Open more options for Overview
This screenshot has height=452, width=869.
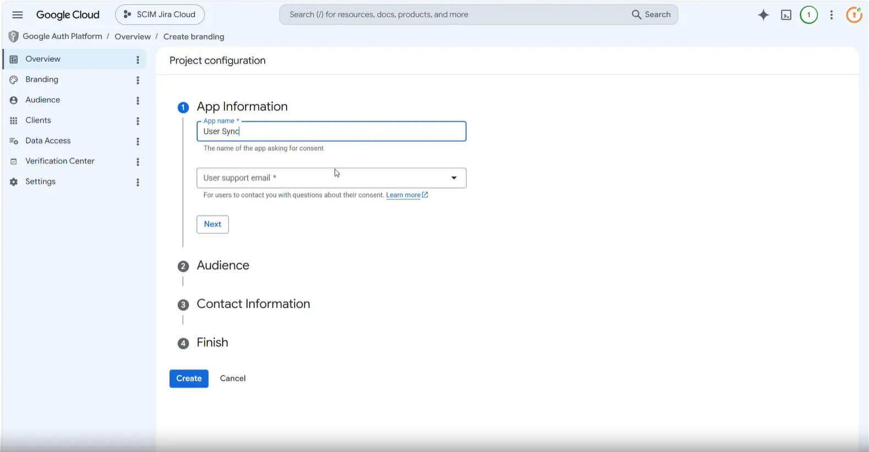[x=138, y=59]
